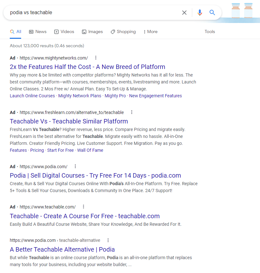260x273 pixels.
Task: Click into the search field with 'podia vs teachable'
Action: 94,13
